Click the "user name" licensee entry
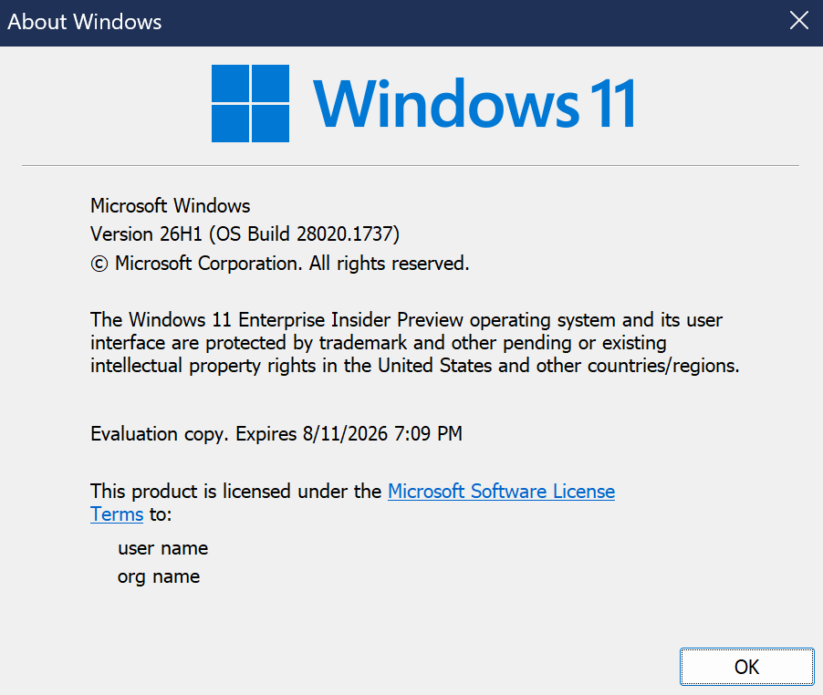 coord(162,548)
